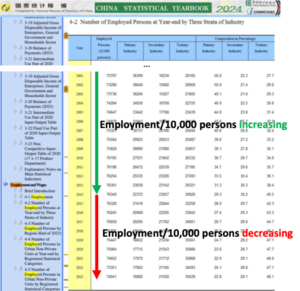
Task: Click the 40.5 percentage in 2014 row
Action: tap(270, 194)
